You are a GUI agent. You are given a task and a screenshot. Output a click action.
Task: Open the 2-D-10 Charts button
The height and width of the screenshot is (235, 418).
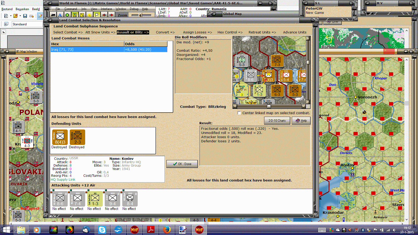point(277,121)
